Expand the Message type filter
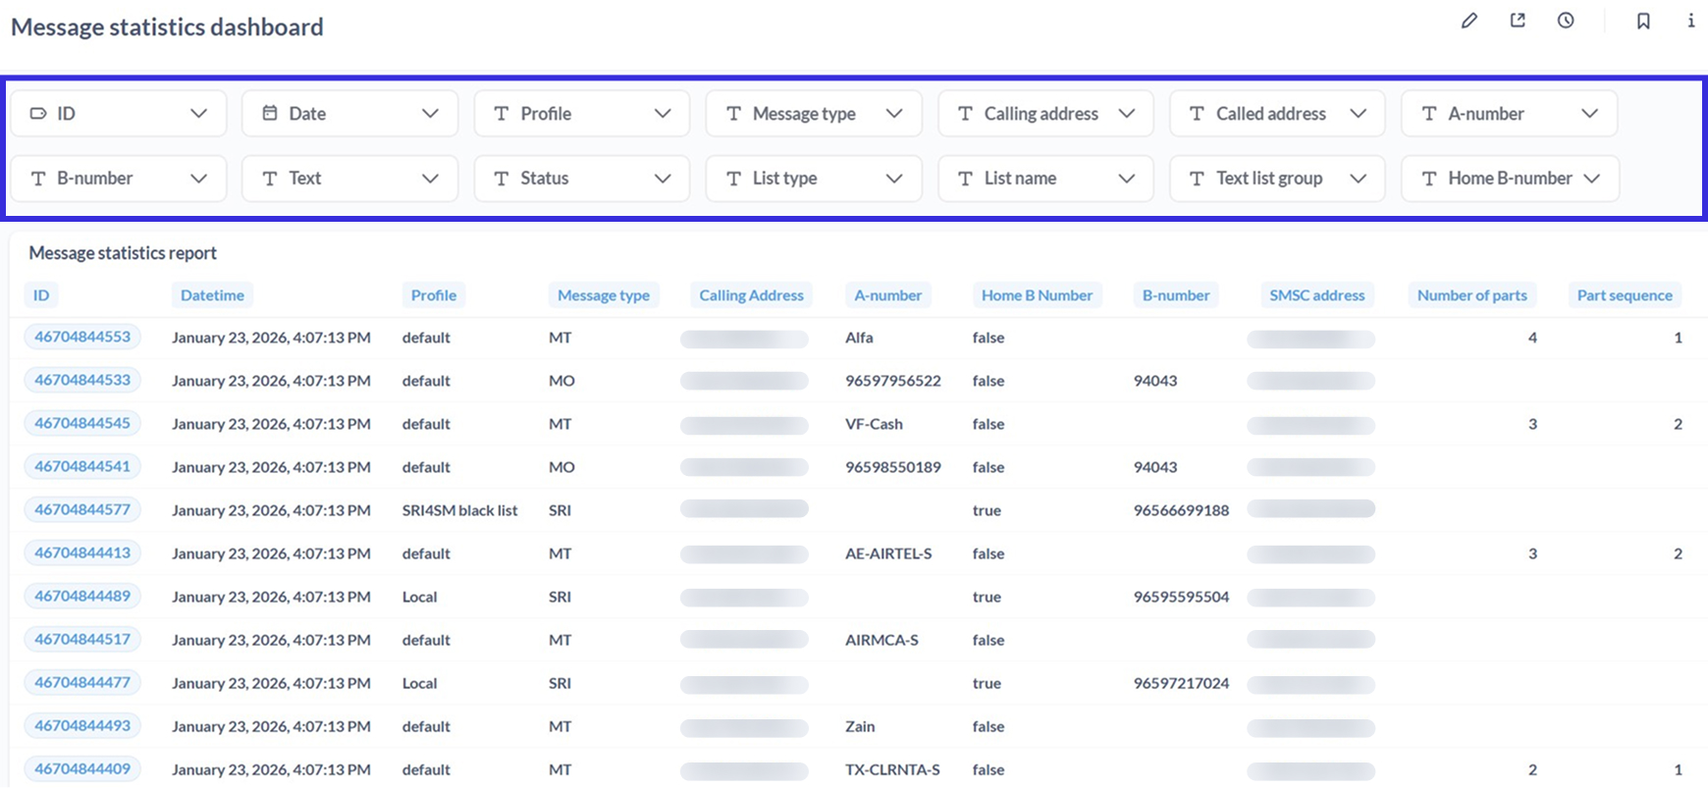The width and height of the screenshot is (1708, 788). (814, 114)
